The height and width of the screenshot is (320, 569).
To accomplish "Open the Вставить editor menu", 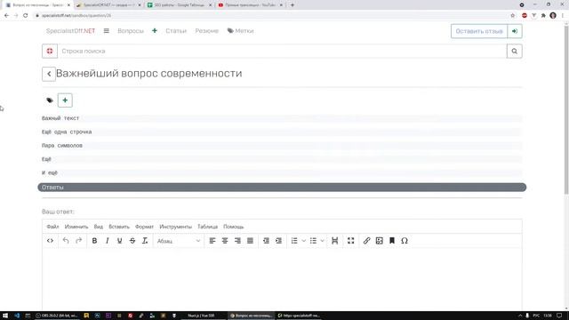I will [x=119, y=227].
